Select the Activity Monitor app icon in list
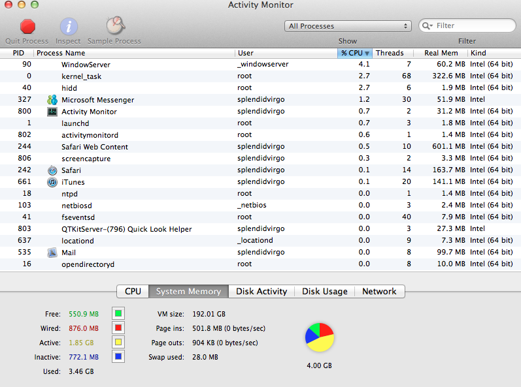The width and height of the screenshot is (521, 387). coord(52,112)
